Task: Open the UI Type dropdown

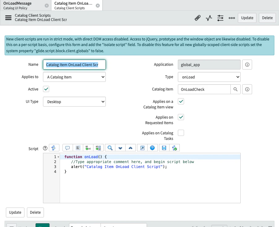Action: click(x=74, y=102)
